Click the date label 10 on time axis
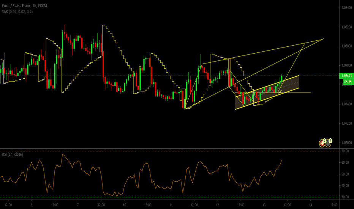 [125, 205]
